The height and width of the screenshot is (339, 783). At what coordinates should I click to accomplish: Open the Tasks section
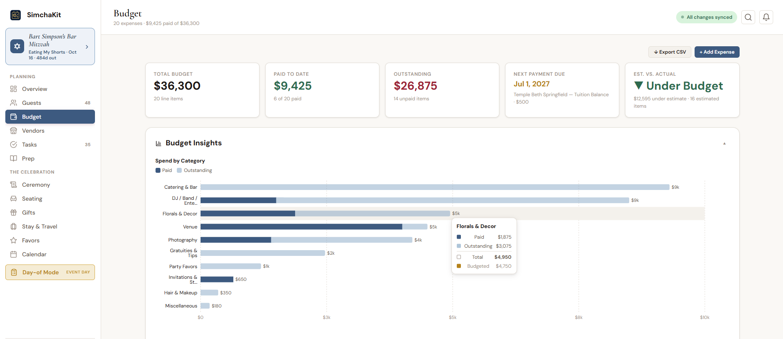pyautogui.click(x=50, y=145)
